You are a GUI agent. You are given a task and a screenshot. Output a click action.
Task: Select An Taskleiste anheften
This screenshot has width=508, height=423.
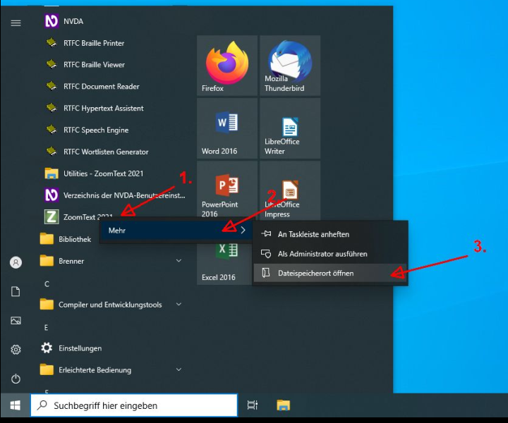(330, 234)
